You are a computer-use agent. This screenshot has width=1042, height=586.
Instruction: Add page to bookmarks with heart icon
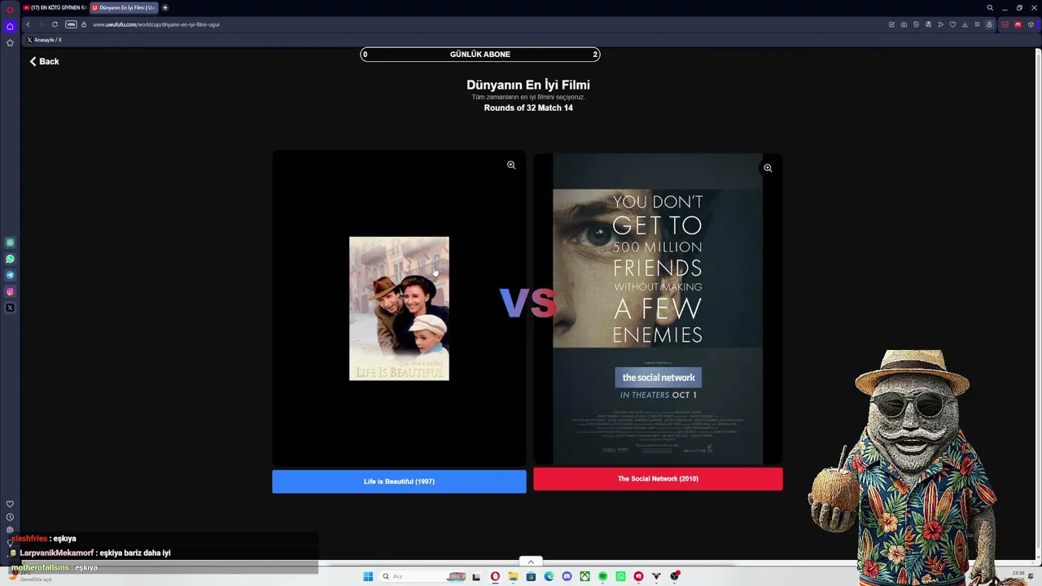coord(952,24)
